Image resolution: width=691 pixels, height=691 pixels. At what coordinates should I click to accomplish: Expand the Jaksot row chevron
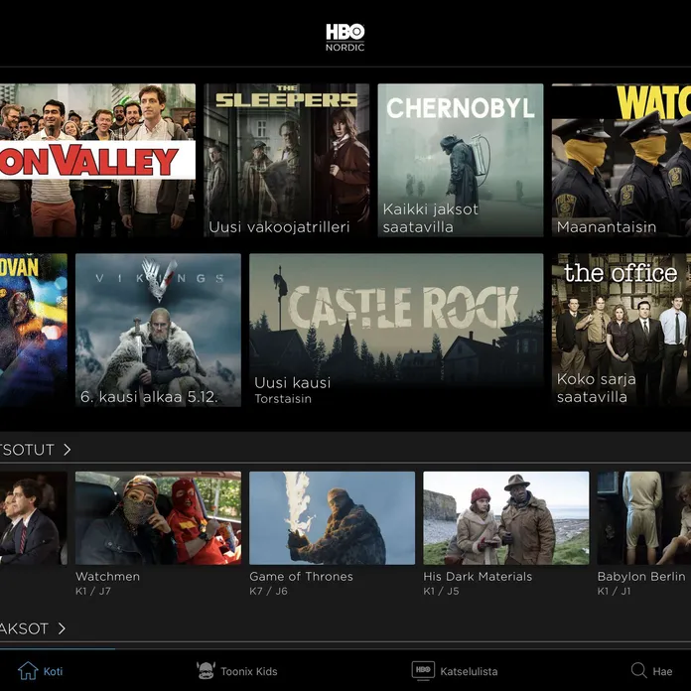[62, 628]
